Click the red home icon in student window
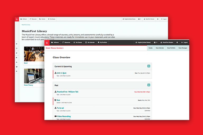 point(47,43)
